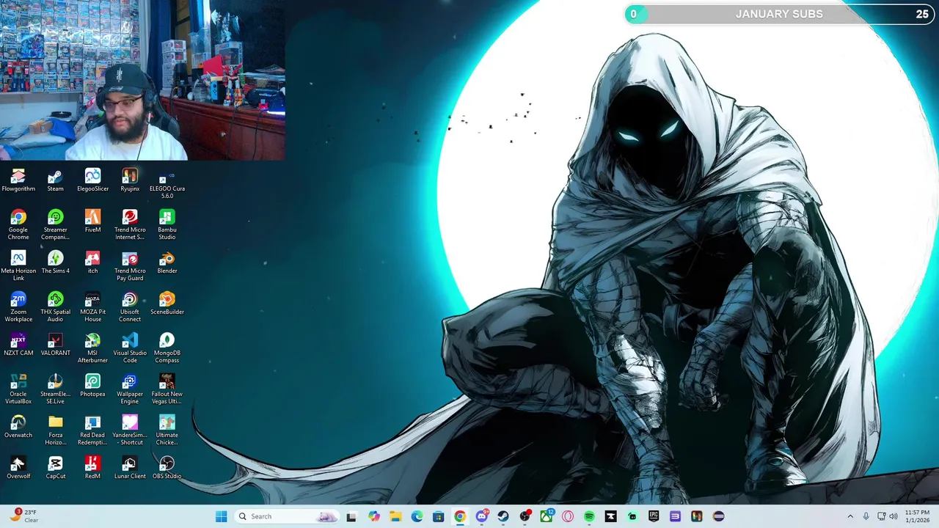The height and width of the screenshot is (528, 939).
Task: Open the MOZA Pit House shortcut
Action: pyautogui.click(x=92, y=307)
